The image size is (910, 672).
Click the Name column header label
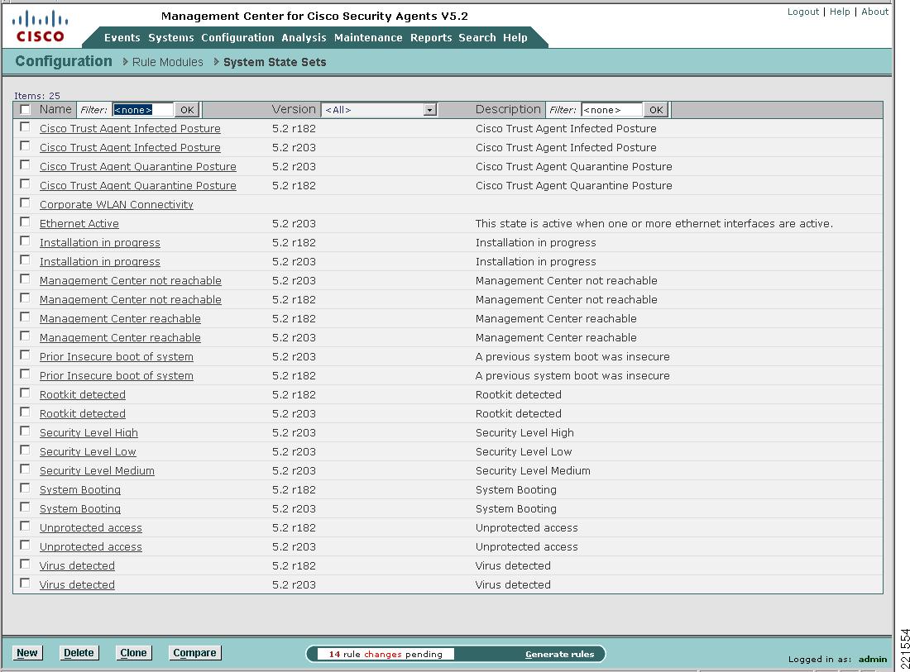click(55, 109)
